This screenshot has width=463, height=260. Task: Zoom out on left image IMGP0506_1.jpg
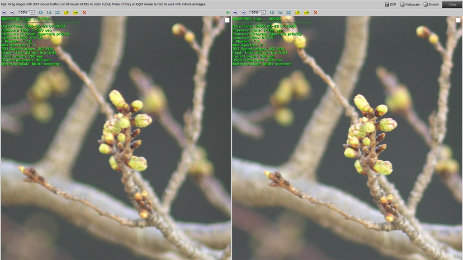12,13
